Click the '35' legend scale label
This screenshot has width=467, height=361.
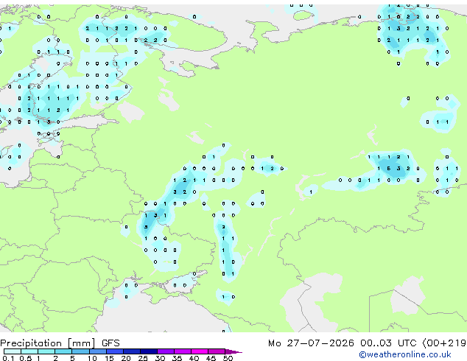(x=178, y=358)
